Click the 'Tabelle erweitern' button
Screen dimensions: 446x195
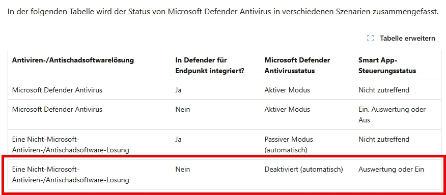(x=401, y=38)
